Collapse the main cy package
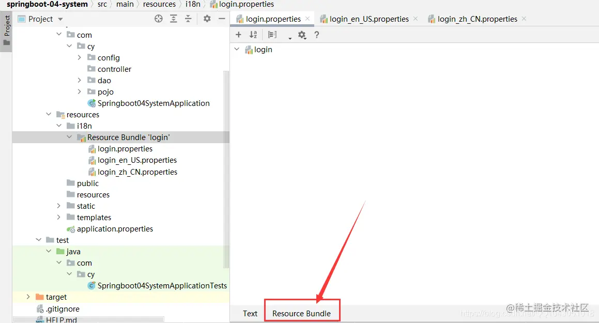599x323 pixels. [x=69, y=46]
